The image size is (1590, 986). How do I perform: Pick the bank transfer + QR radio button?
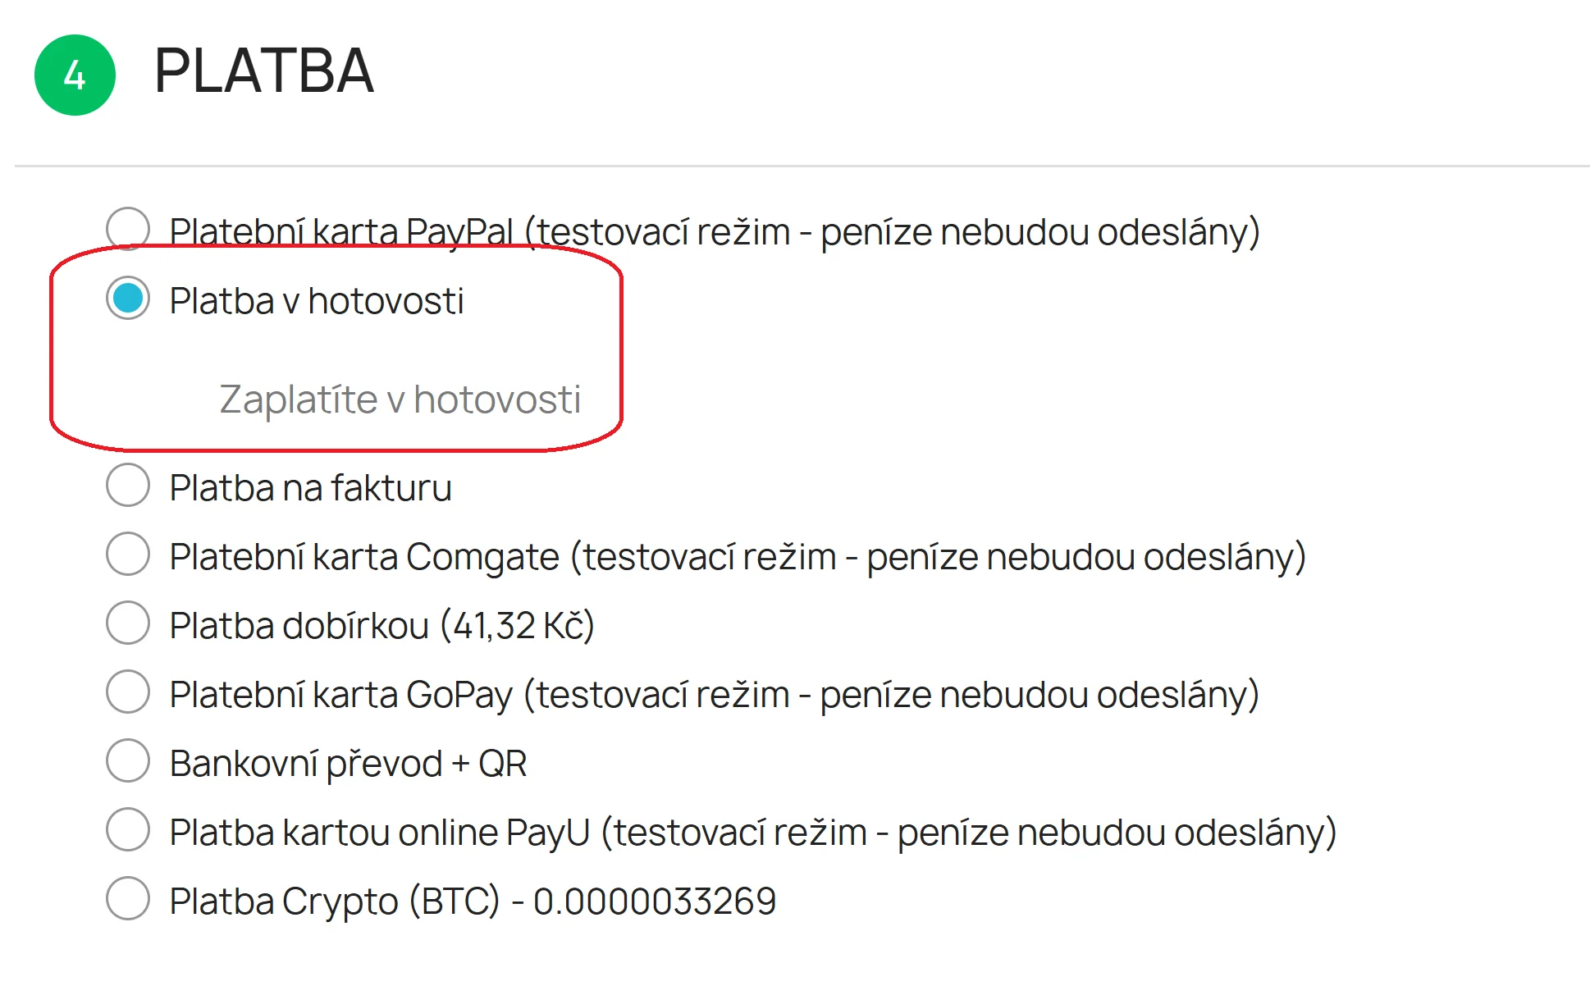click(128, 760)
